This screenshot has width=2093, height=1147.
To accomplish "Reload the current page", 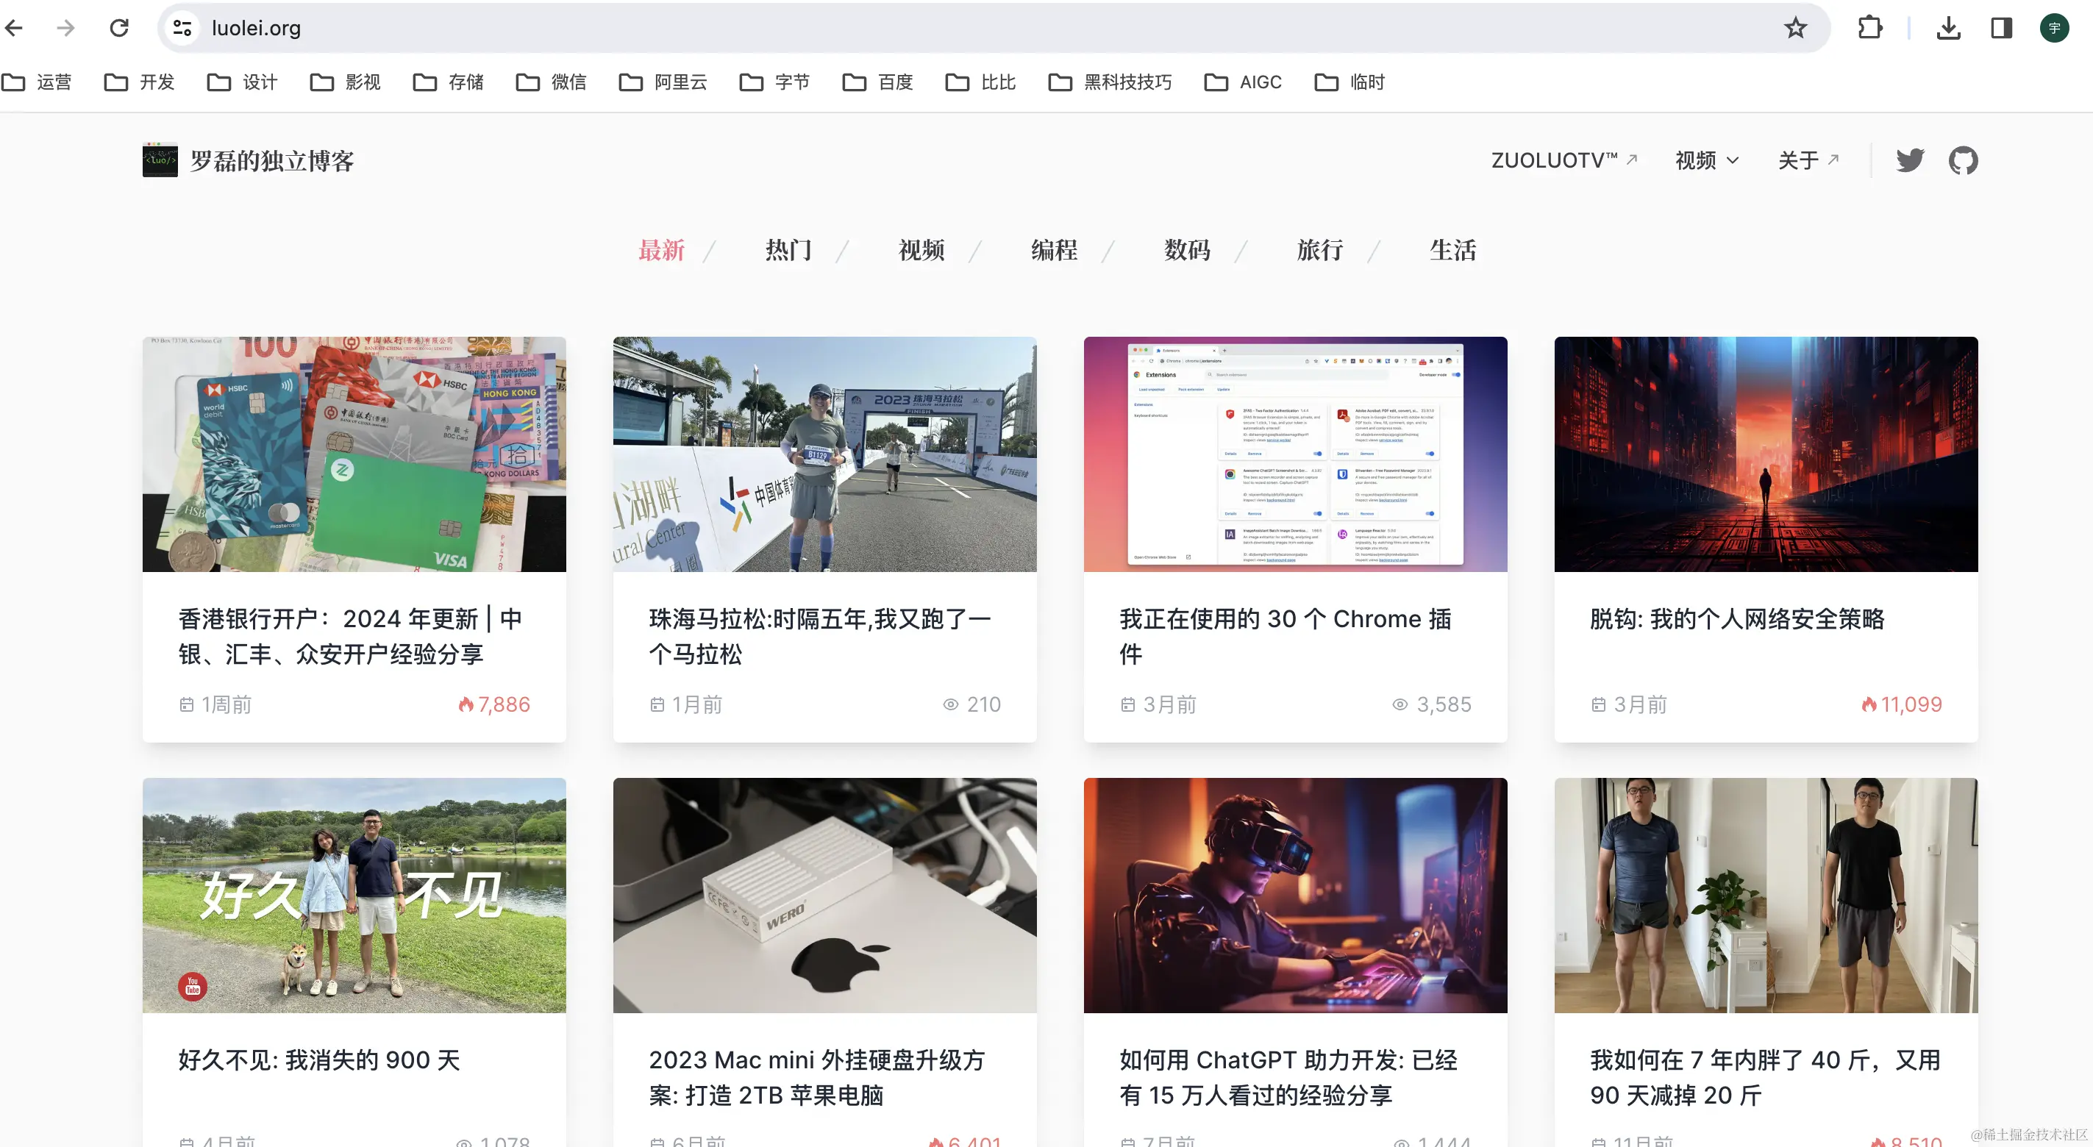I will 119,29.
